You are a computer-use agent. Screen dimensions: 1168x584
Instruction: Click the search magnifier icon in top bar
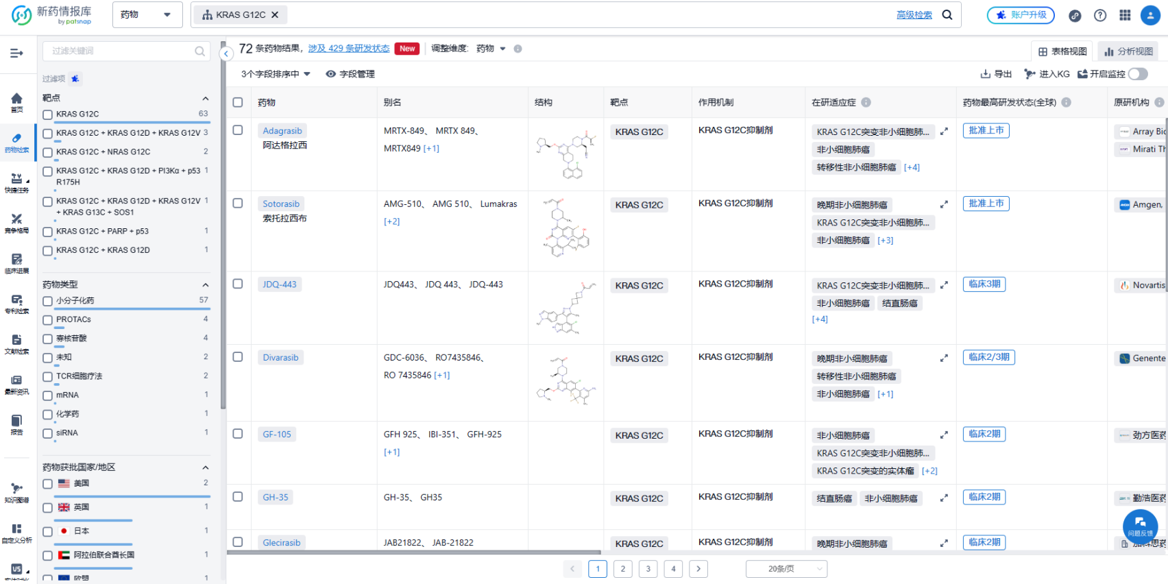coord(947,14)
